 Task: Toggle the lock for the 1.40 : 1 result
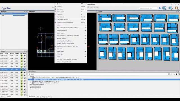[24, 78]
